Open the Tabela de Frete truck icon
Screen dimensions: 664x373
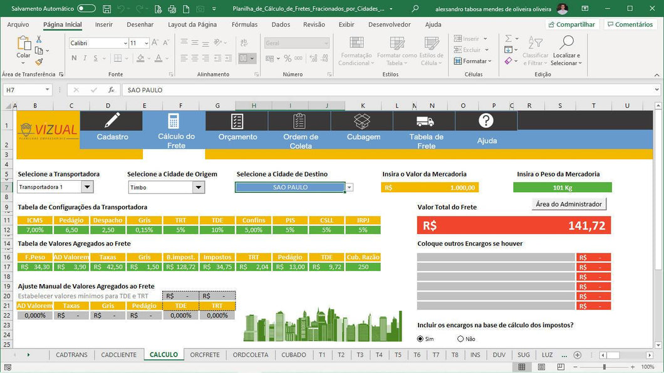425,121
